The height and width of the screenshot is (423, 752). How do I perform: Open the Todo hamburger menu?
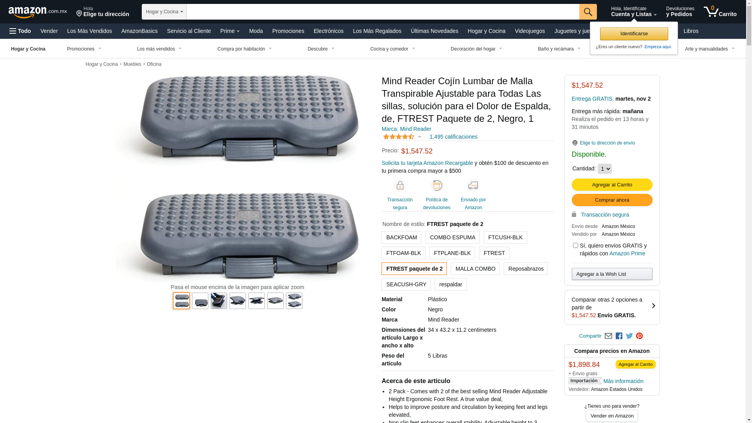(20, 31)
